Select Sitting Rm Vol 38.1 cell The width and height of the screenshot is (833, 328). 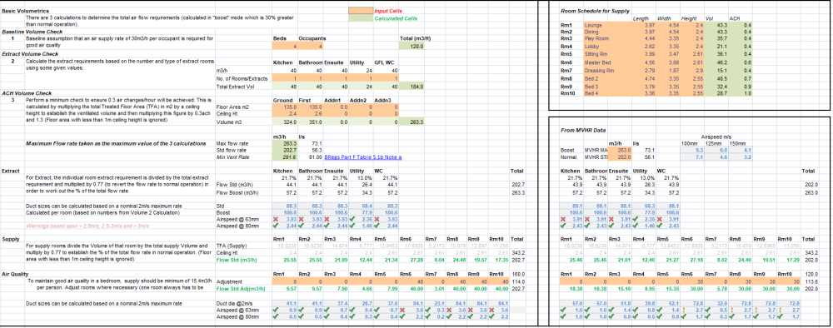coord(717,54)
